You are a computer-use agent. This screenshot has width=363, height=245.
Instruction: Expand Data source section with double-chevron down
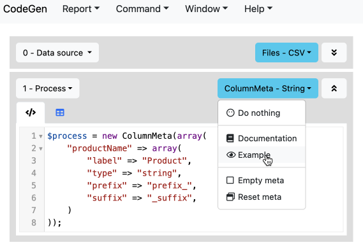(x=334, y=53)
